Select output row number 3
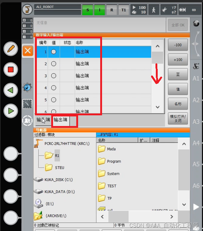 94,76
